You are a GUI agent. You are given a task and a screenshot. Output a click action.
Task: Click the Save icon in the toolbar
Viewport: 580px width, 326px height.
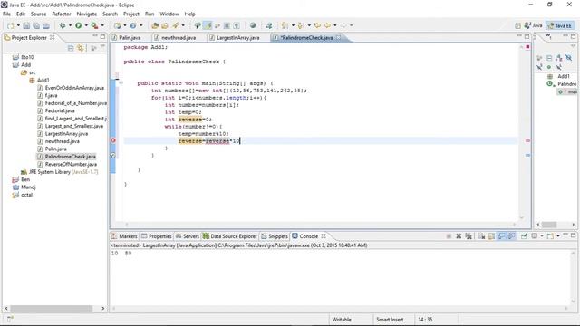pos(26,25)
